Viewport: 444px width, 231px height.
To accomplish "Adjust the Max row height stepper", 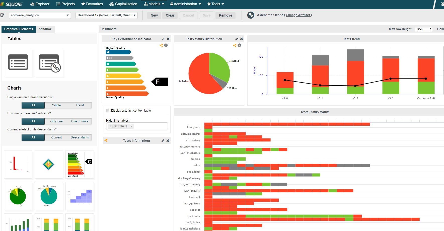I will [x=430, y=29].
